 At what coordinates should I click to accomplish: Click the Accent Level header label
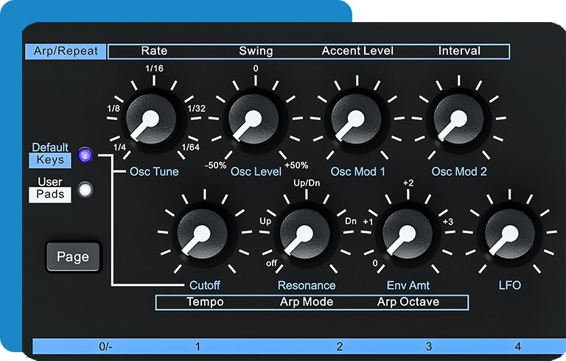point(357,51)
